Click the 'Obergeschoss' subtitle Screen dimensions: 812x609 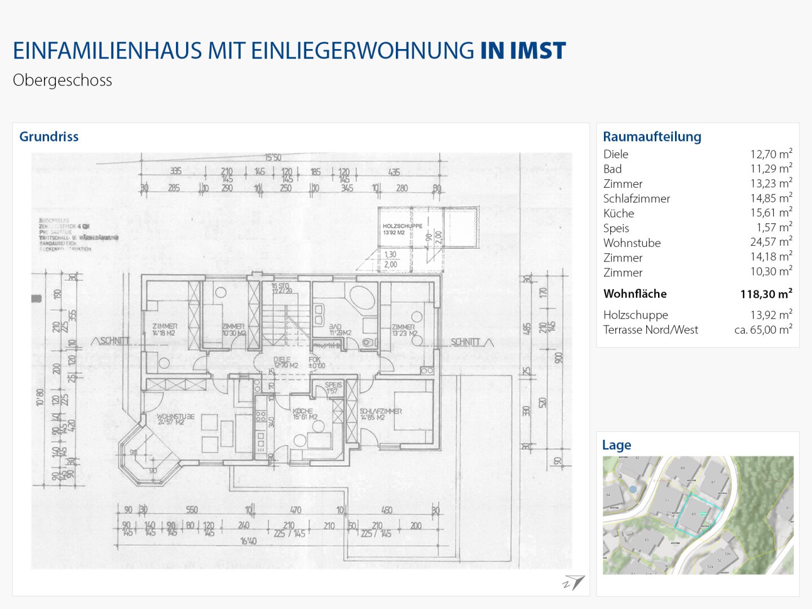(x=63, y=80)
